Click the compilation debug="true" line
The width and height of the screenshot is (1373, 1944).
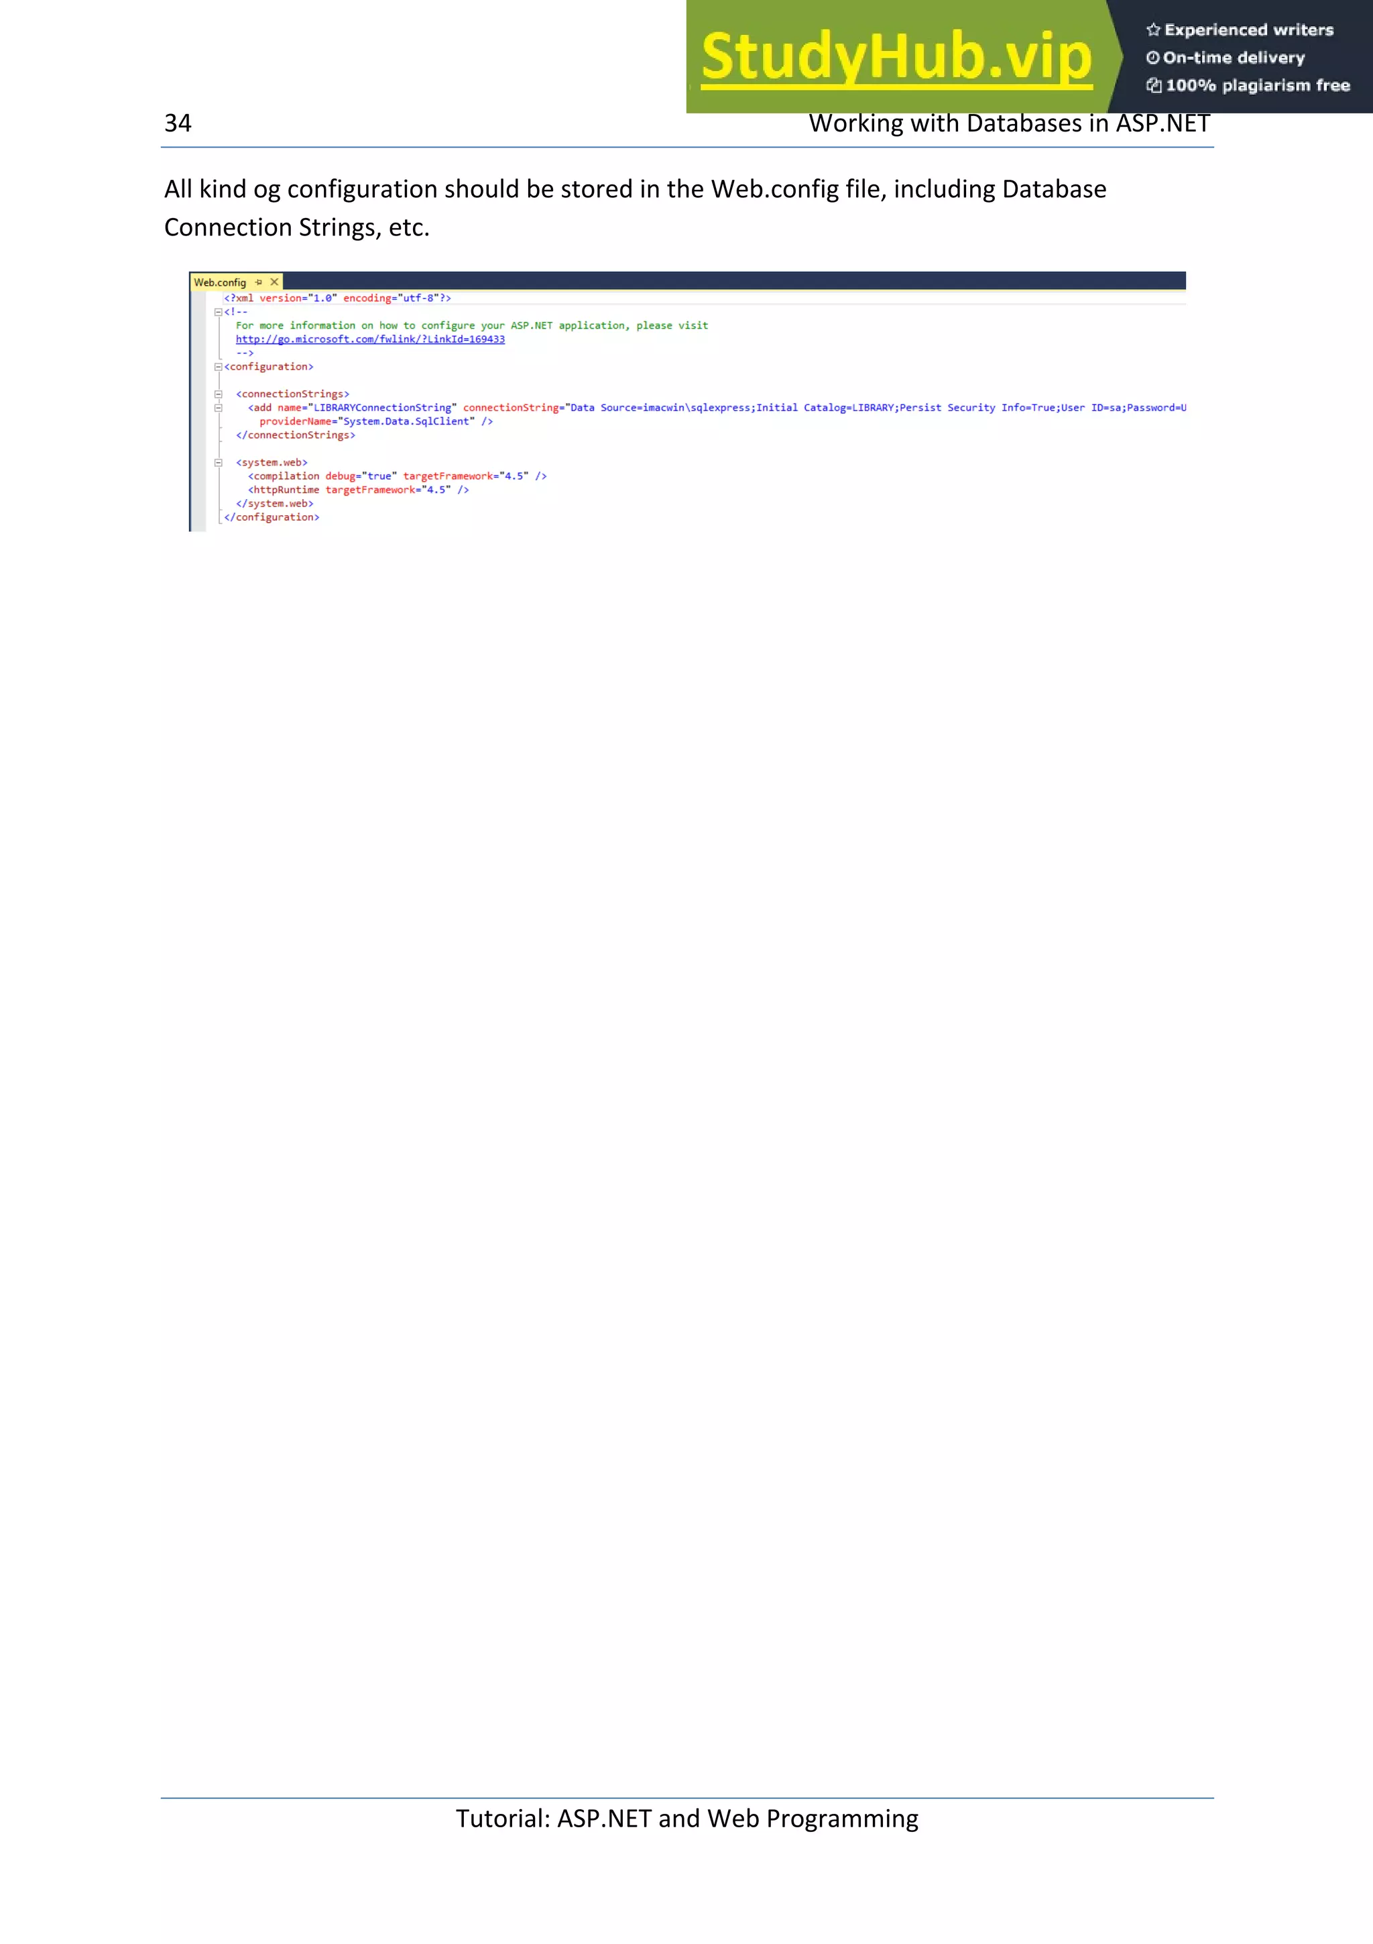click(397, 477)
